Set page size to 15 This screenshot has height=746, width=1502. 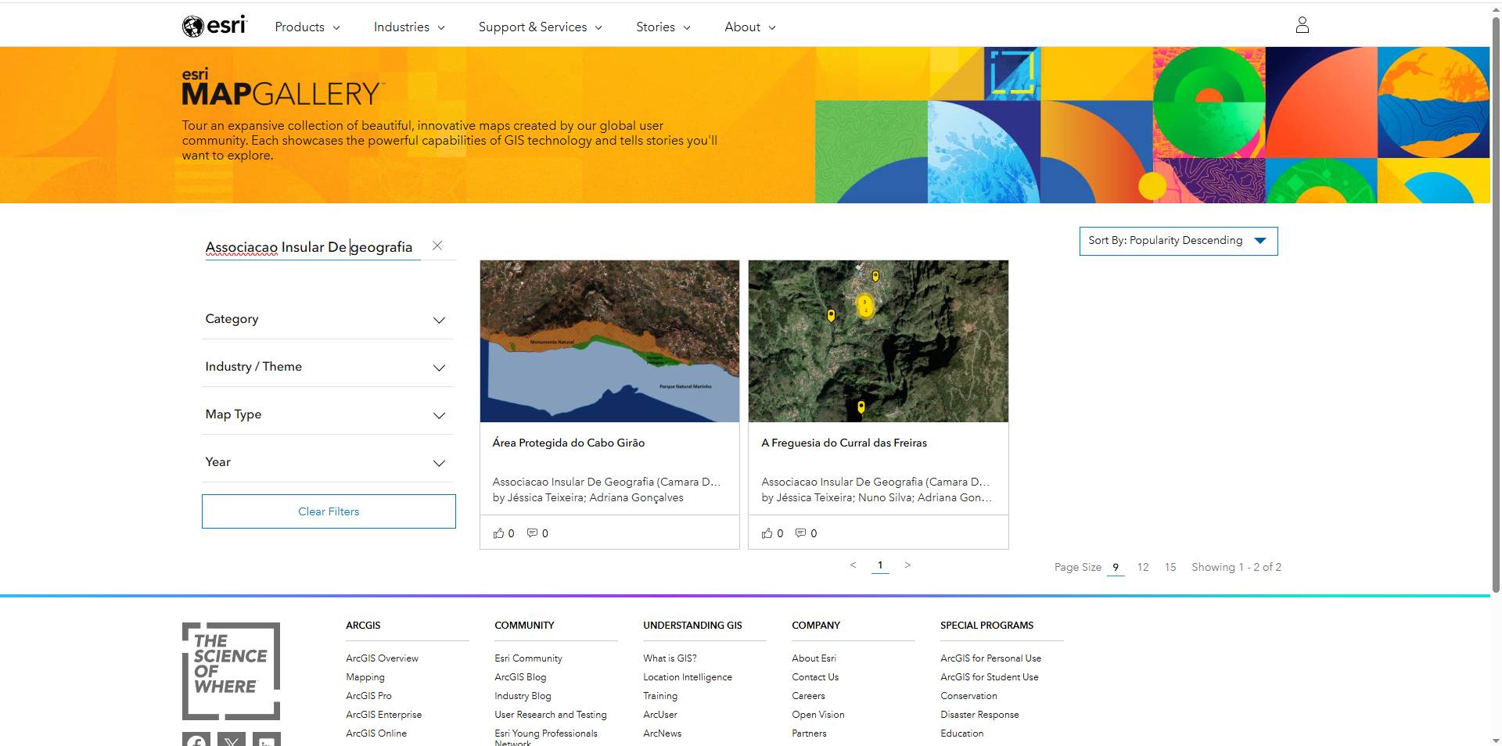(1170, 568)
